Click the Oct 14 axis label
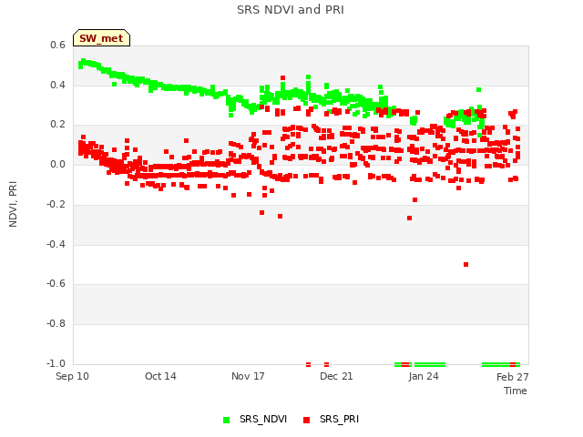The image size is (583, 437). pyautogui.click(x=160, y=376)
